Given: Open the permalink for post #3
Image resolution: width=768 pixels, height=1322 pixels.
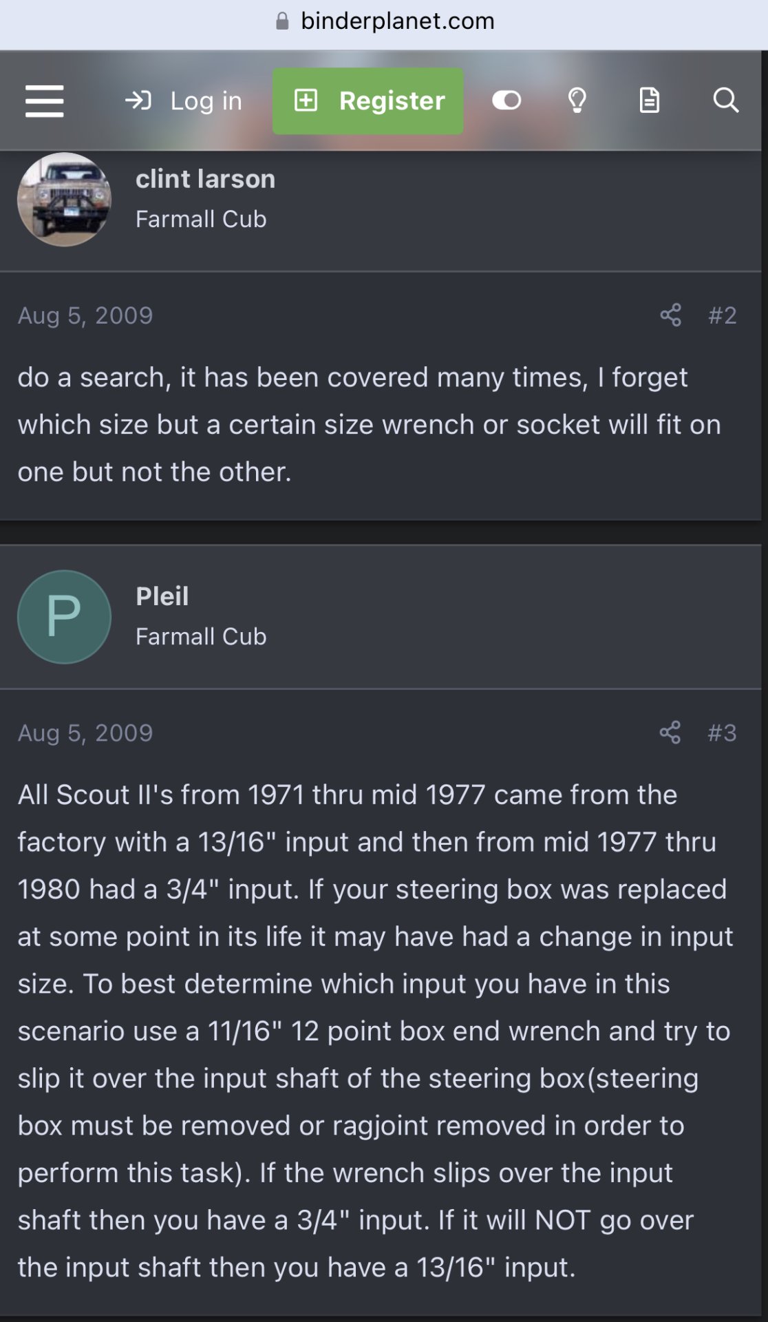Looking at the screenshot, I should [722, 733].
